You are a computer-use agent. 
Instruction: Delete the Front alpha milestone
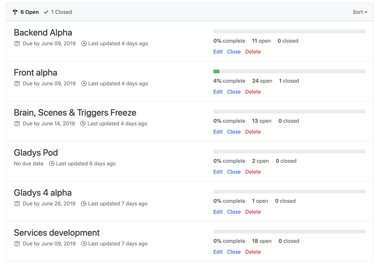(253, 92)
